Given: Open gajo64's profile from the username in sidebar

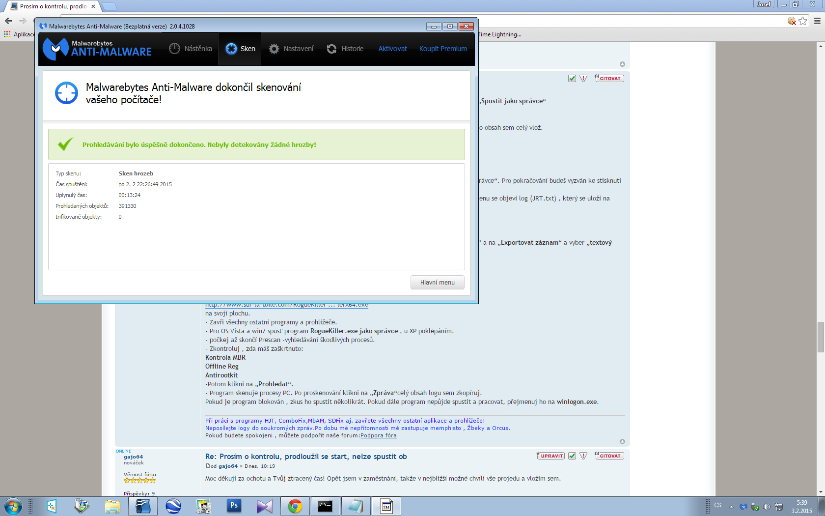Looking at the screenshot, I should (x=133, y=457).
